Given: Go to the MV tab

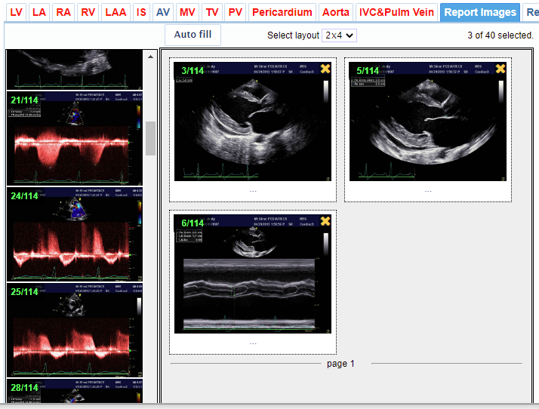Looking at the screenshot, I should point(187,12).
